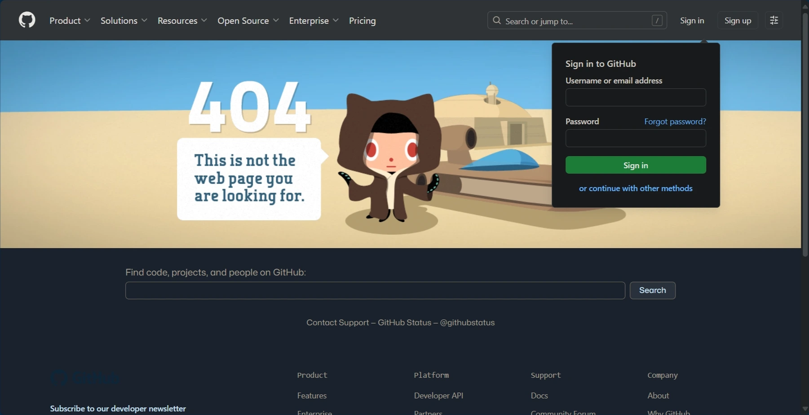Click the slash shortcut key icon
809x415 pixels.
(x=657, y=21)
